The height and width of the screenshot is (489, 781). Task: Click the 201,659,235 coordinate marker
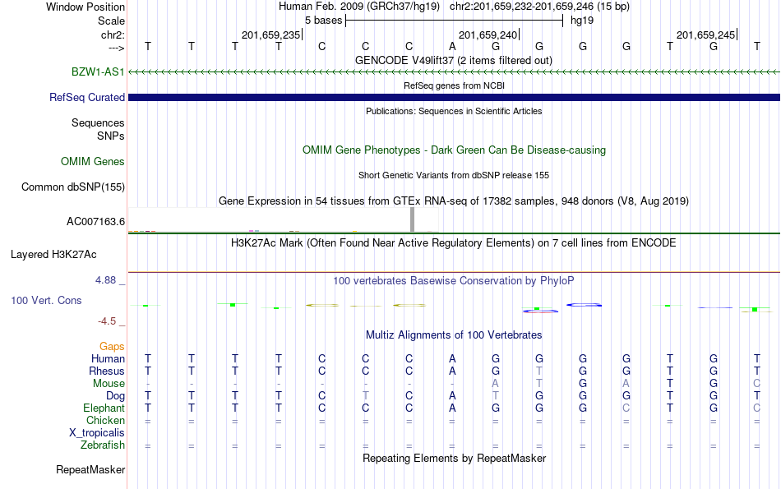271,35
